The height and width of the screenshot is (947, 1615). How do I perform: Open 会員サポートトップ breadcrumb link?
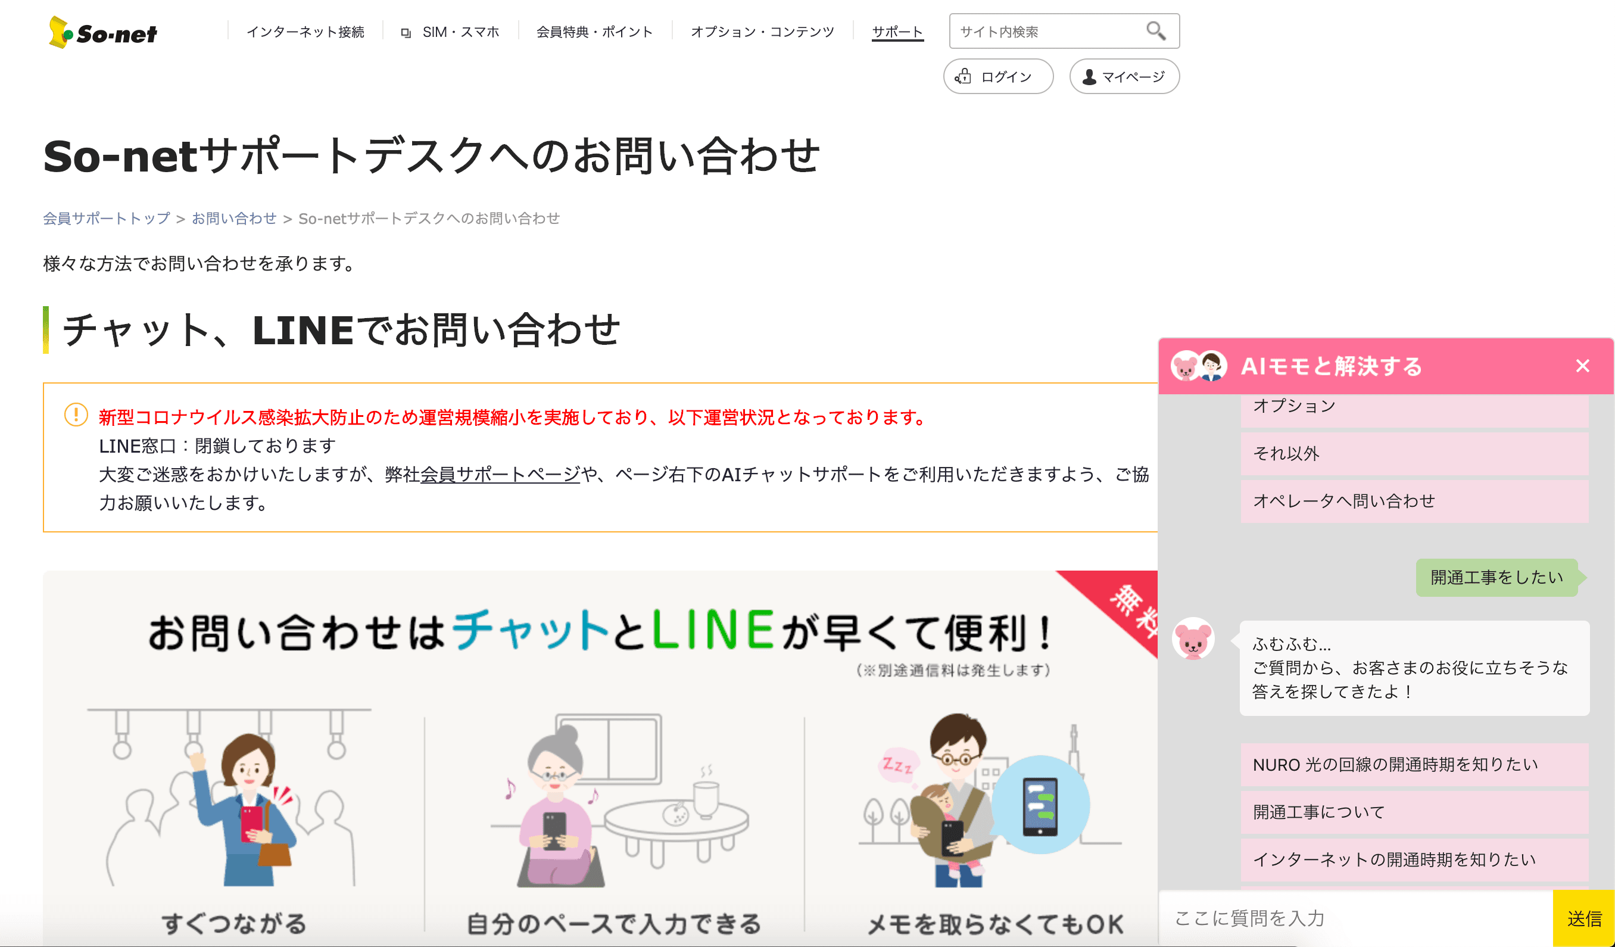[x=107, y=218]
